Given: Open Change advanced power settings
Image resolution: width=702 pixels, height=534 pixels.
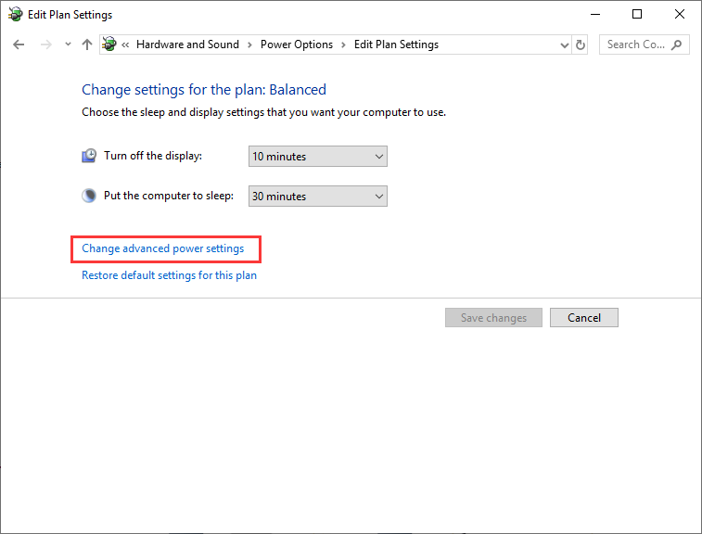Looking at the screenshot, I should click(163, 248).
